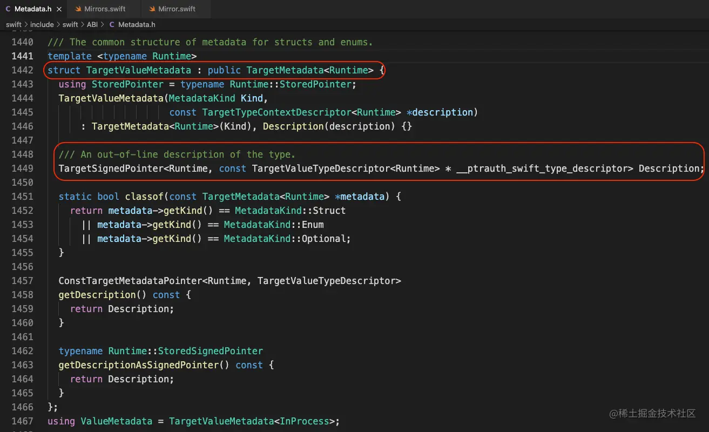Switch to the Metadata.h editor tab
The width and height of the screenshot is (709, 432).
coord(32,9)
